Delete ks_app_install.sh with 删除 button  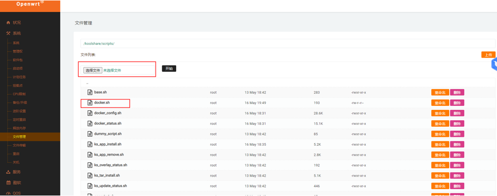457,144
